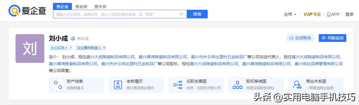Click the 财产线索 card icon
This screenshot has height=105, width=359.
(x=58, y=85)
